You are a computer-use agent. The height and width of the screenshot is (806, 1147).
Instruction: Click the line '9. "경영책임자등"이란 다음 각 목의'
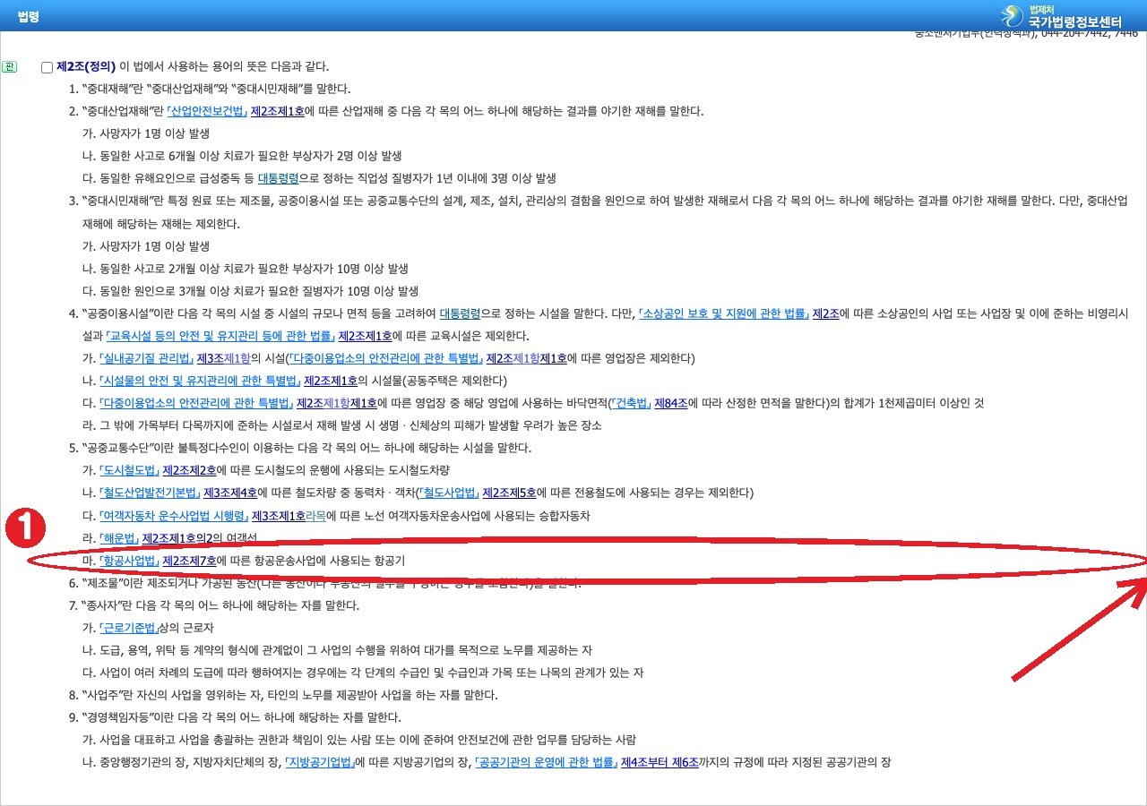coord(235,717)
